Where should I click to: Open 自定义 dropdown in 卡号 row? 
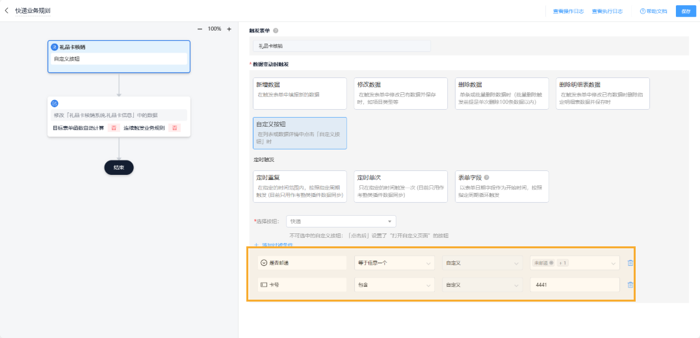482,285
